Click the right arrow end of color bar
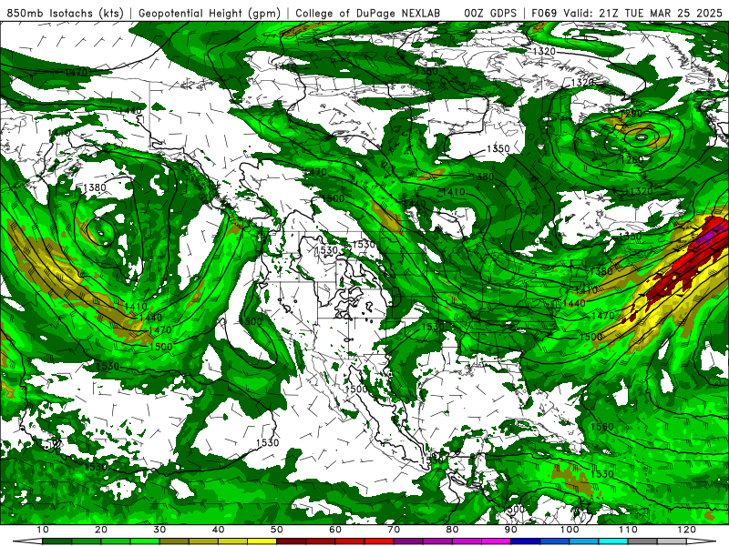Viewport: 729px width, 546px height. click(x=702, y=541)
